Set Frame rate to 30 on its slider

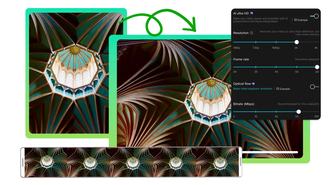tap(276, 67)
